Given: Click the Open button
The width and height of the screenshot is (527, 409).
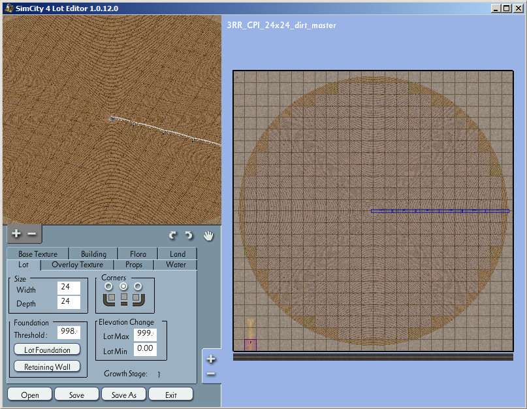Looking at the screenshot, I should pyautogui.click(x=29, y=395).
